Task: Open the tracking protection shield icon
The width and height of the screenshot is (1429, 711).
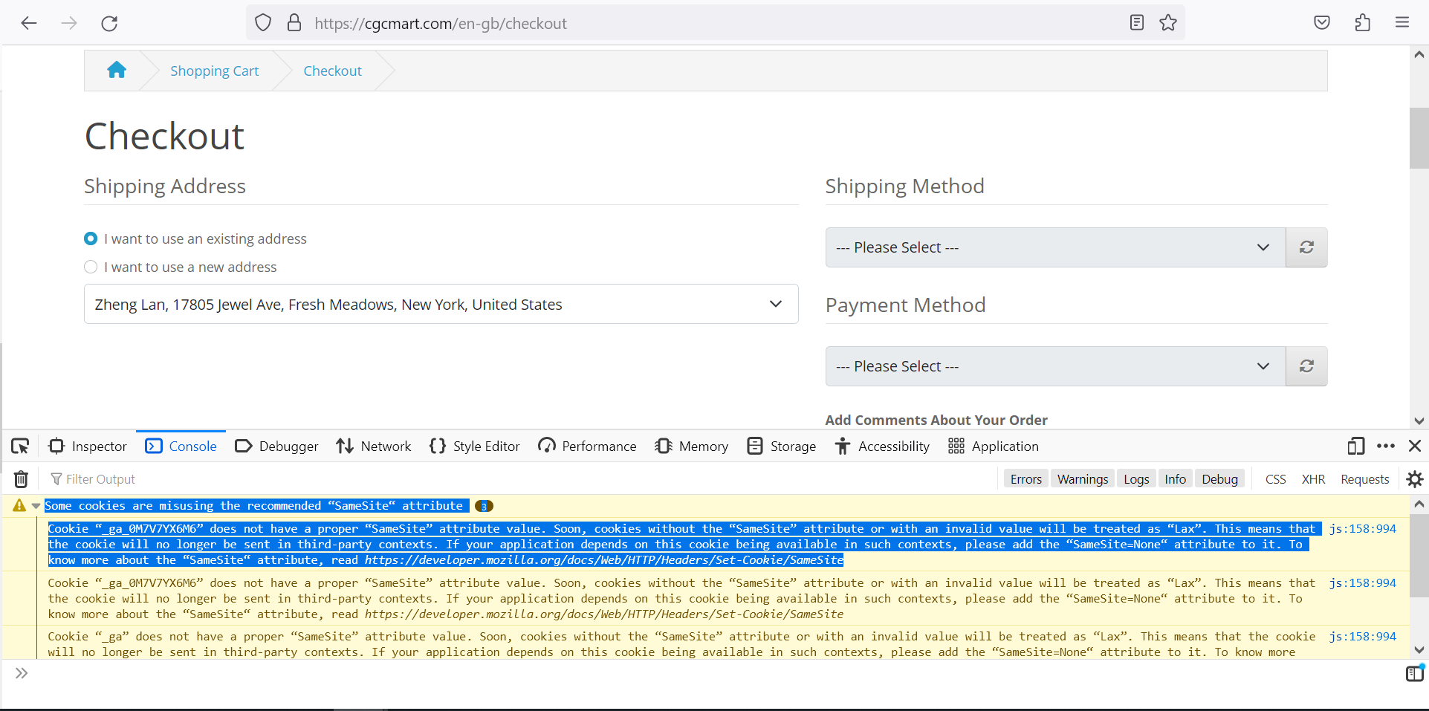Action: pos(263,23)
